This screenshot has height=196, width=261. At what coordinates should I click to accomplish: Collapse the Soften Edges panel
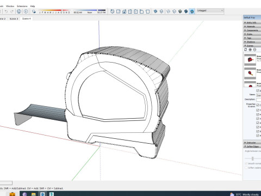[252, 146]
